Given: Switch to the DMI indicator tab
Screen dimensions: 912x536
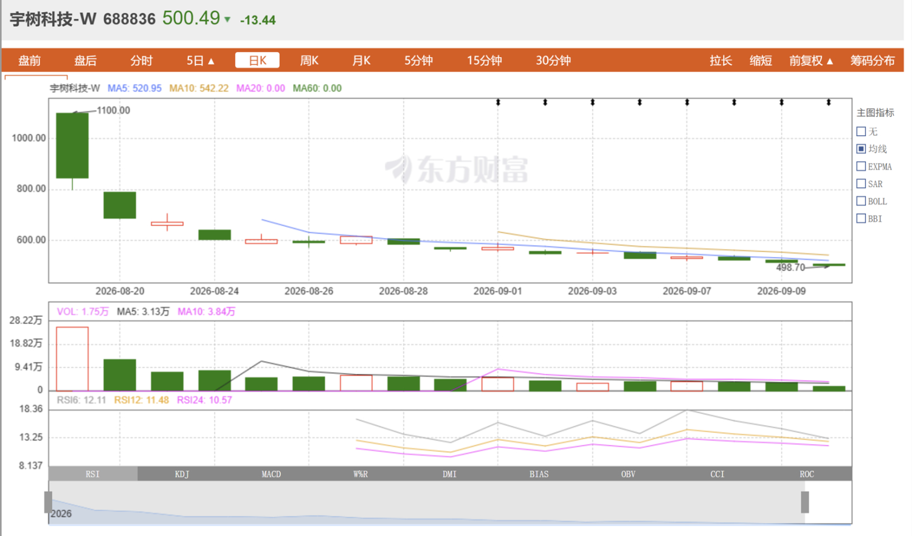Looking at the screenshot, I should 449,474.
